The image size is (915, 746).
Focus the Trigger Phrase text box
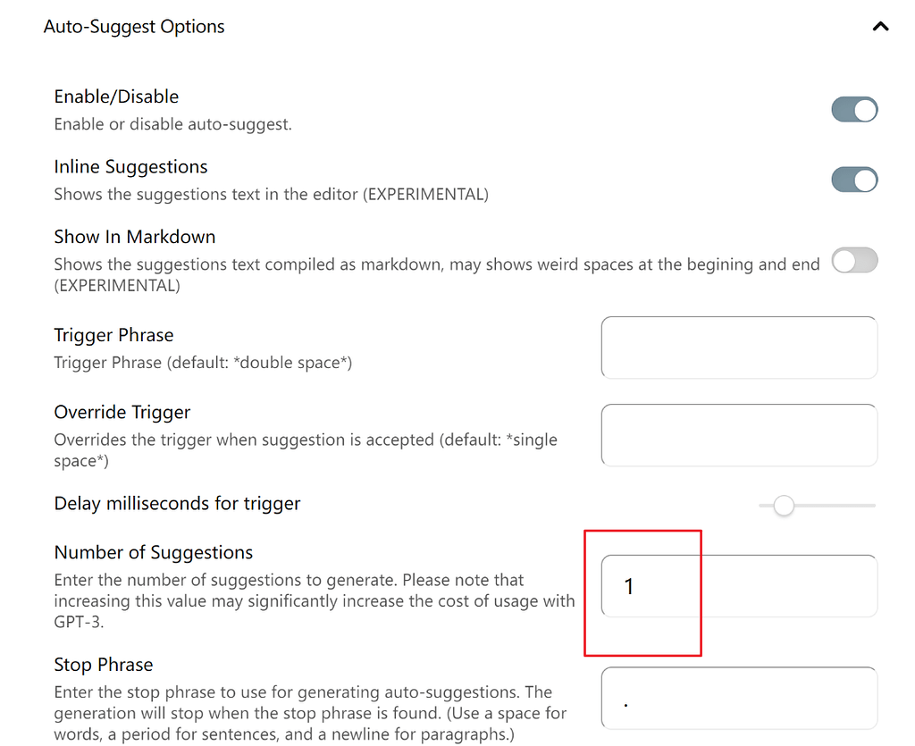coord(739,347)
